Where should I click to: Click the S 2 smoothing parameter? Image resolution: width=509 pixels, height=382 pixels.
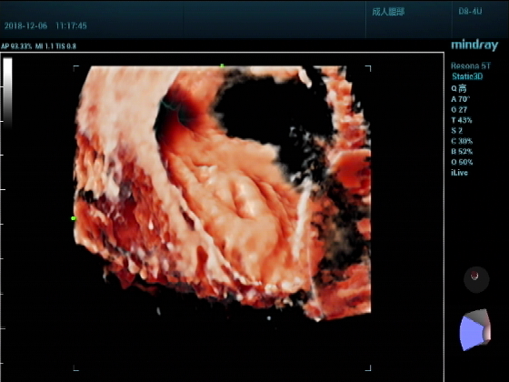[x=456, y=131]
